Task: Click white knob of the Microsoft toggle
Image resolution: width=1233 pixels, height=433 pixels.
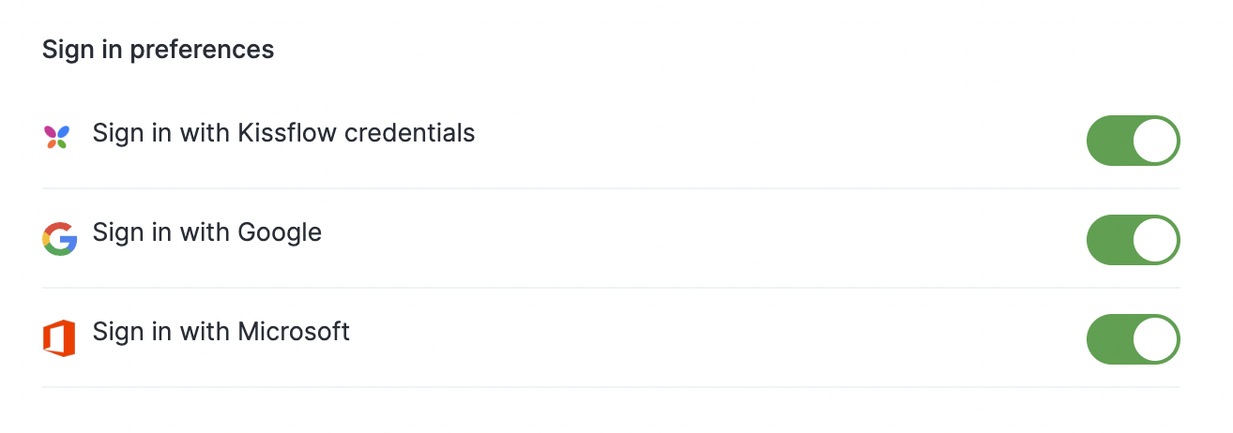Action: click(1155, 339)
